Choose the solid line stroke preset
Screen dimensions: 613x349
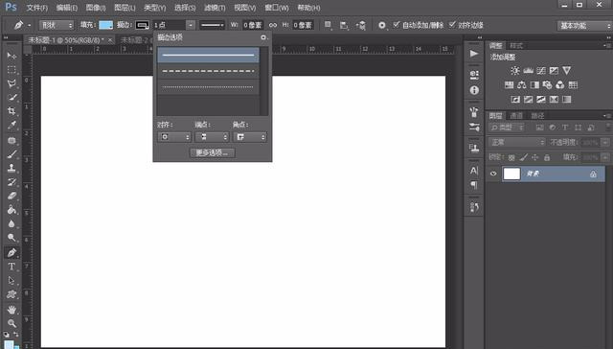pos(209,56)
